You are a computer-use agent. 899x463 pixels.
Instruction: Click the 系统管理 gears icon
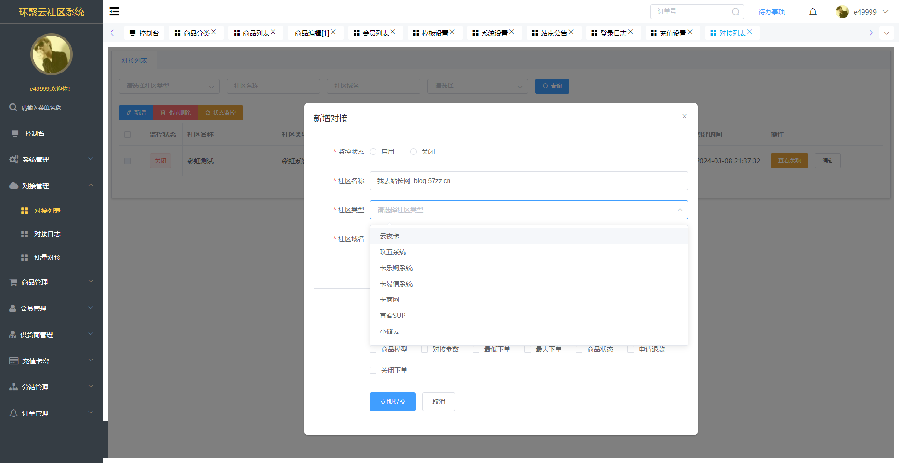(x=14, y=160)
